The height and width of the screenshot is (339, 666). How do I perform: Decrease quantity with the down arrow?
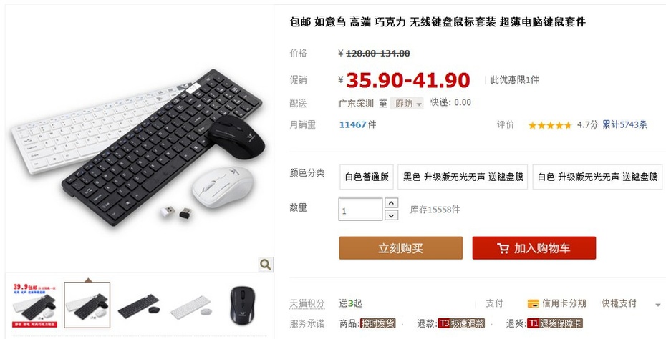click(x=391, y=215)
